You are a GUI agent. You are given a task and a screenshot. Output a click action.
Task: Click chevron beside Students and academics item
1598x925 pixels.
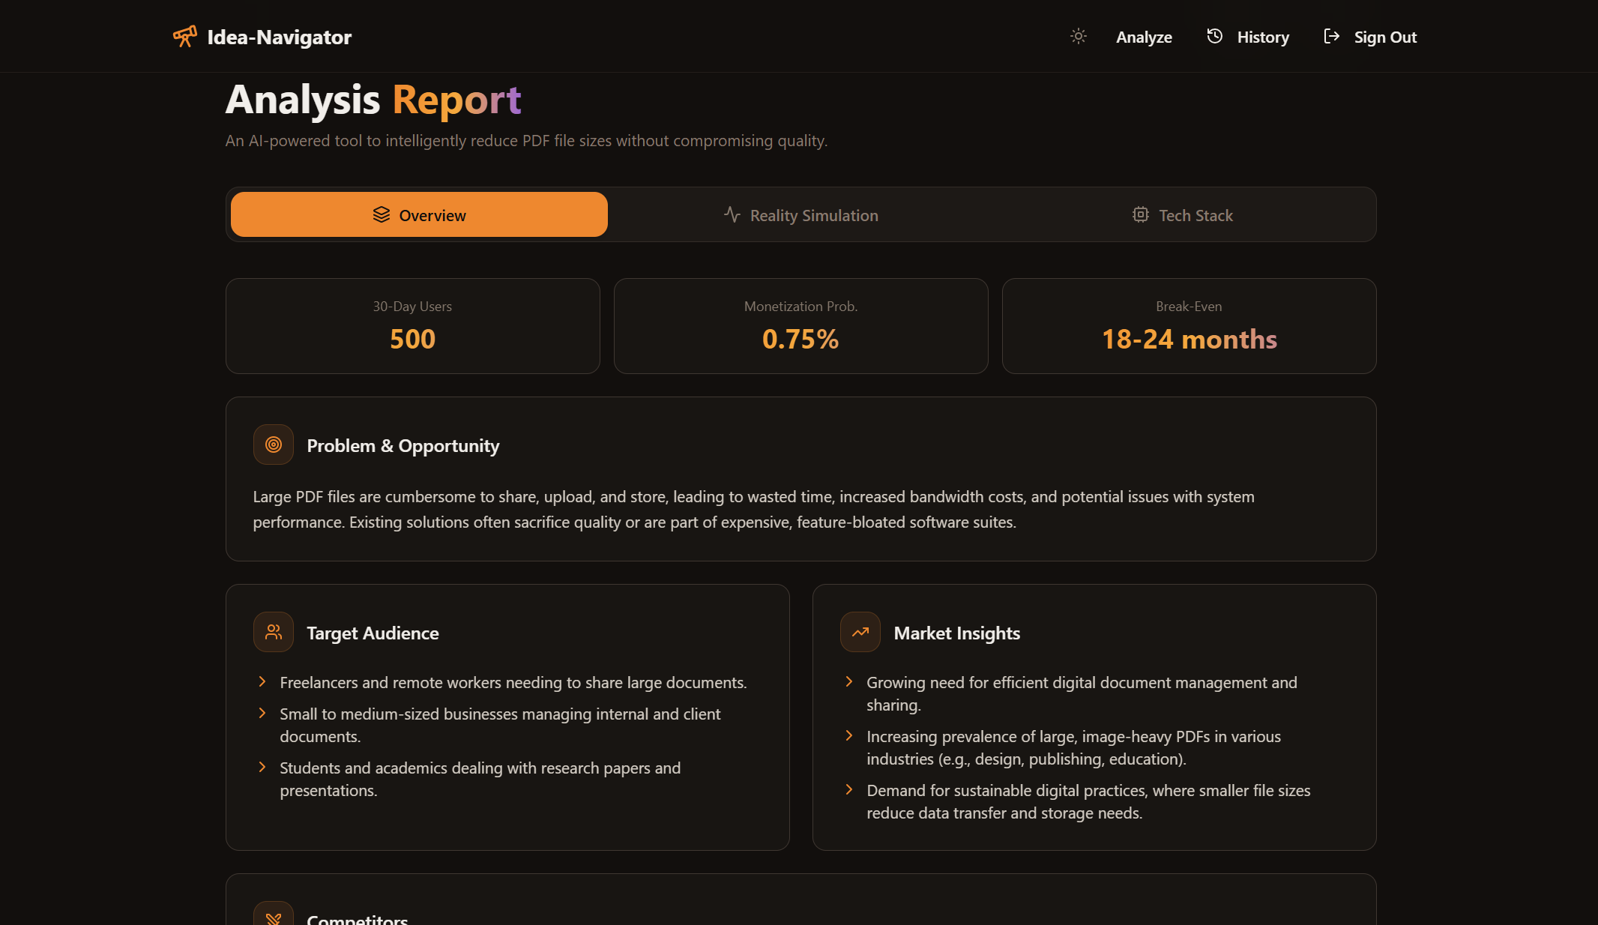coord(262,767)
